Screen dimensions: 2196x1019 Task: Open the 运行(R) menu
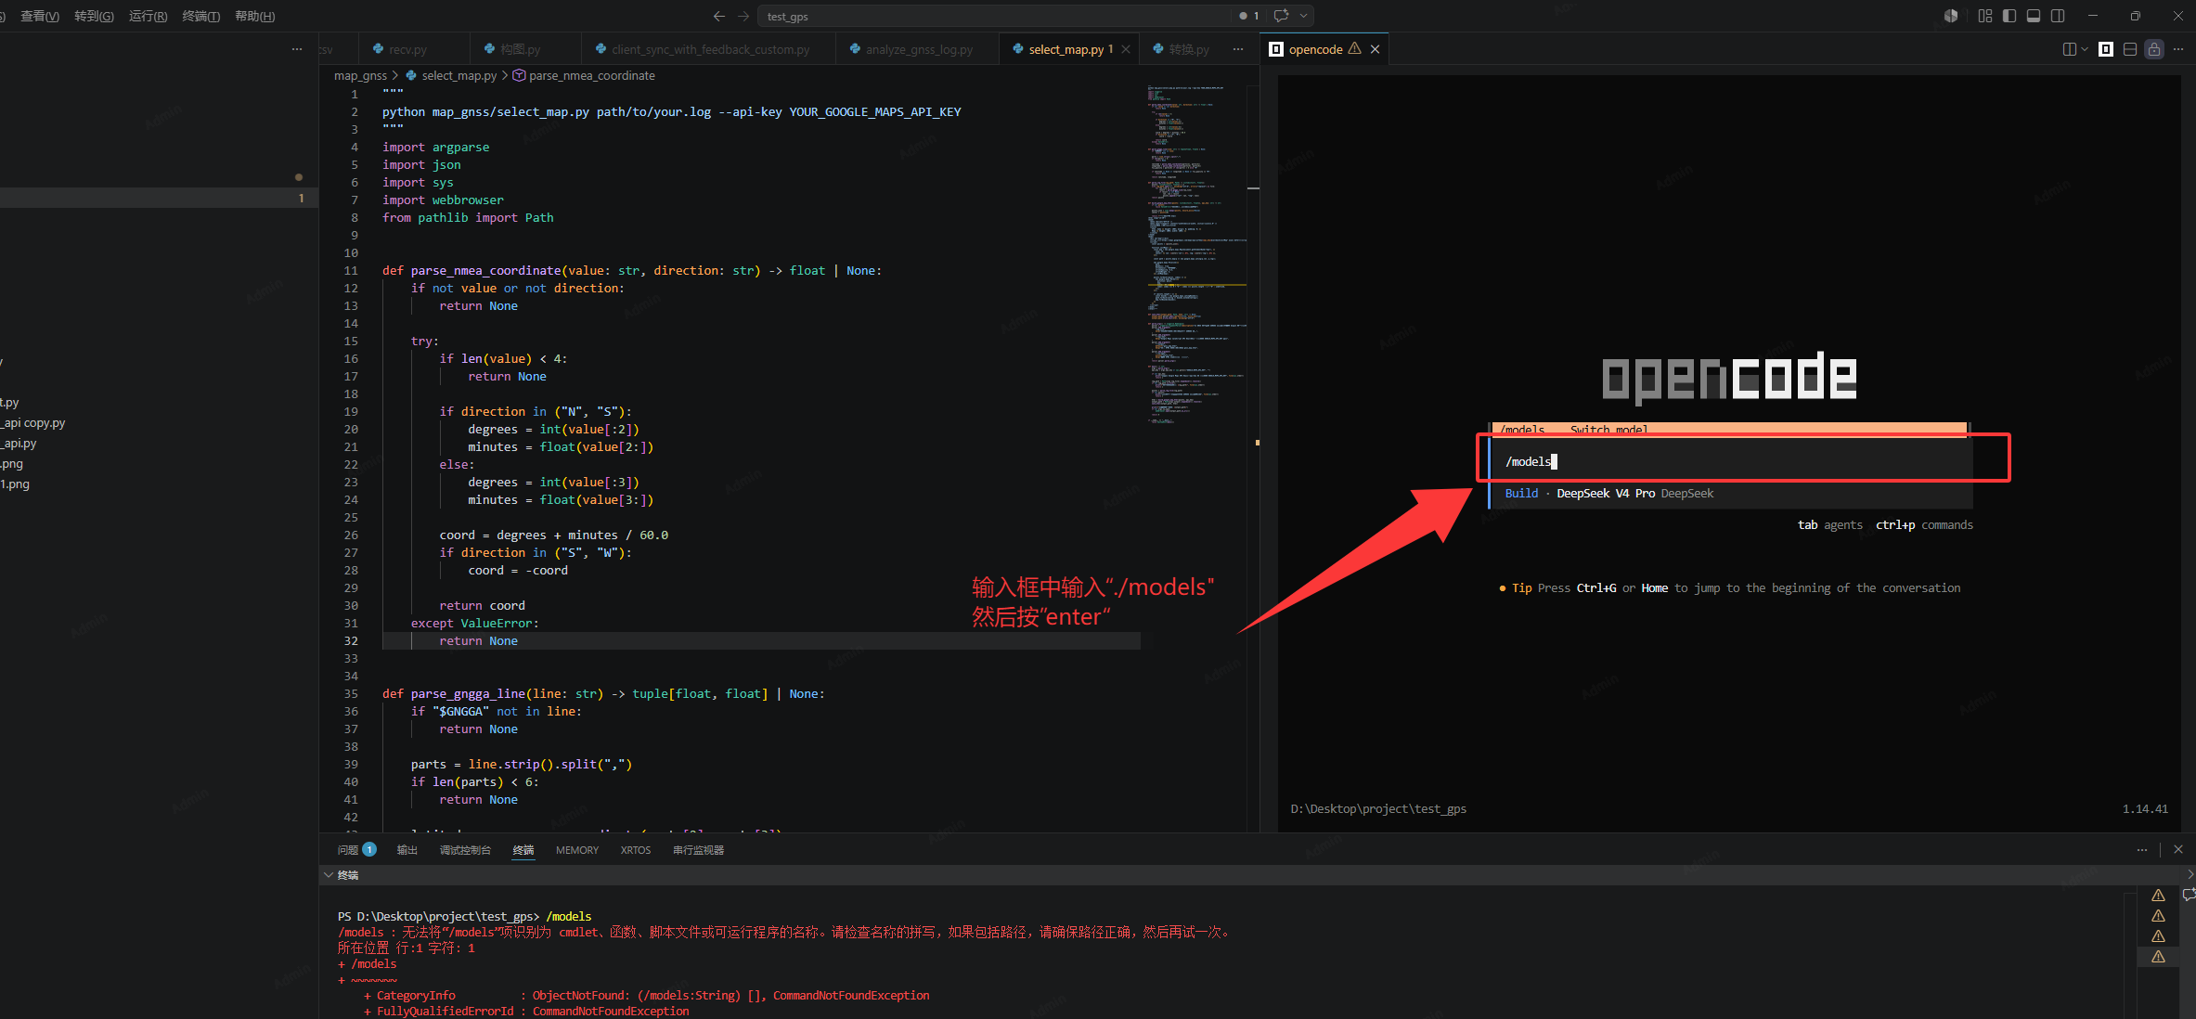point(149,16)
